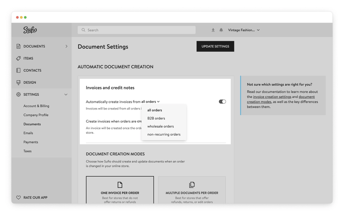This screenshot has width=344, height=215.
Task: Open the Vintage Fashion account dropdown
Action: point(244,30)
